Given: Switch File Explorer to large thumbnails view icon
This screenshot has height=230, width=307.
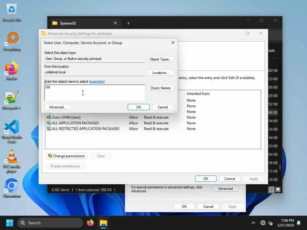Looking at the screenshot, I should pyautogui.click(x=278, y=190).
